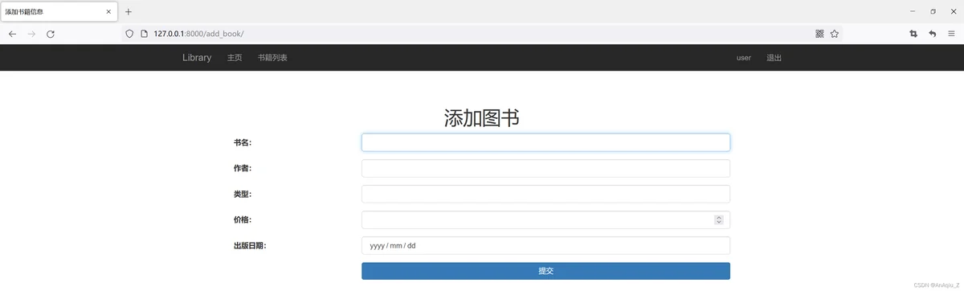Click the 添加图书 heading text
The width and height of the screenshot is (964, 291).
[482, 117]
